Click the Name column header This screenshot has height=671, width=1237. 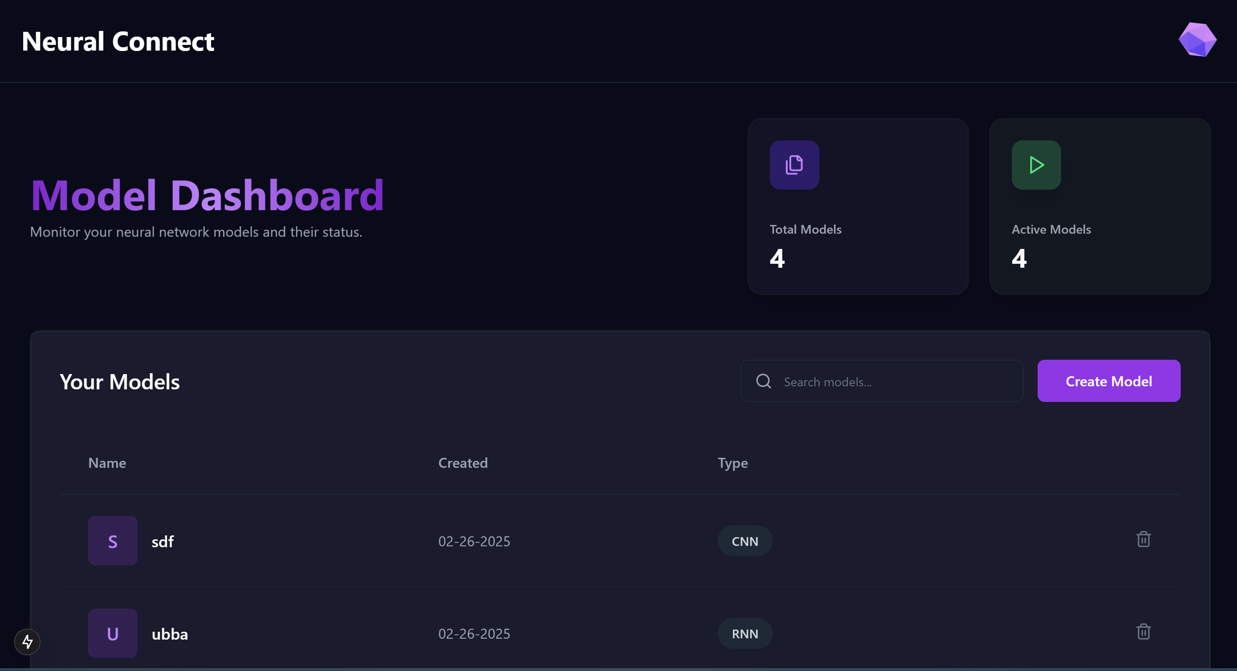tap(107, 463)
